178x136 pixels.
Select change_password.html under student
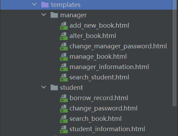click(x=103, y=108)
